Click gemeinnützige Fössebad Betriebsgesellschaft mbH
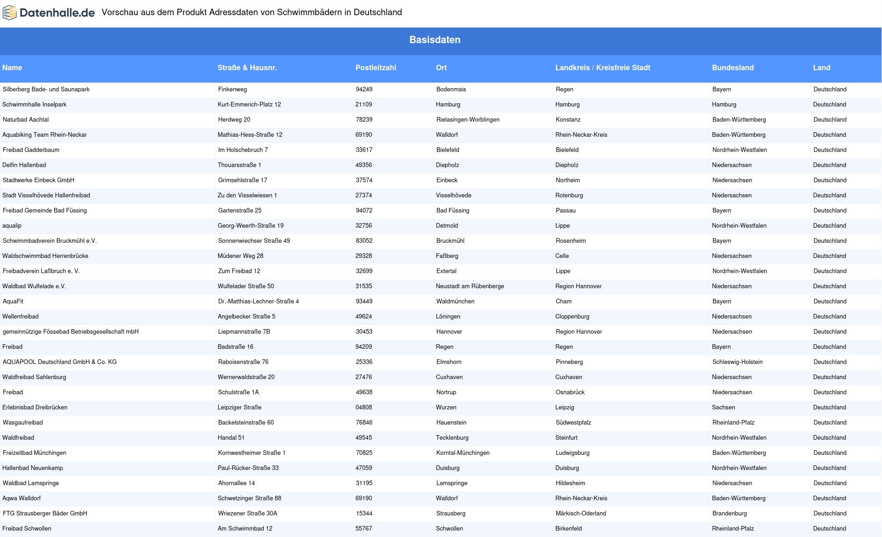Viewport: 882px width, 537px height. click(71, 332)
